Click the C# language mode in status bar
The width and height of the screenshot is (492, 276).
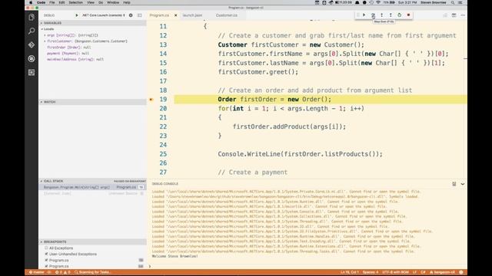pos(423,272)
